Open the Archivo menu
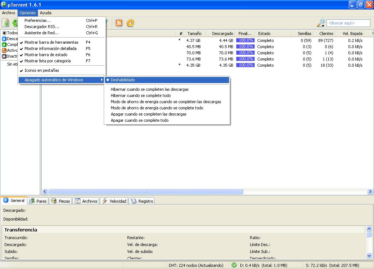The height and width of the screenshot is (269, 374). tap(9, 13)
